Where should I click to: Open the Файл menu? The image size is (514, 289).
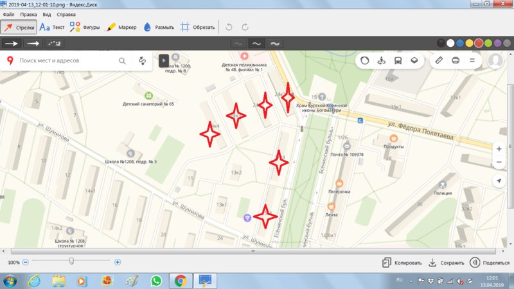click(9, 13)
